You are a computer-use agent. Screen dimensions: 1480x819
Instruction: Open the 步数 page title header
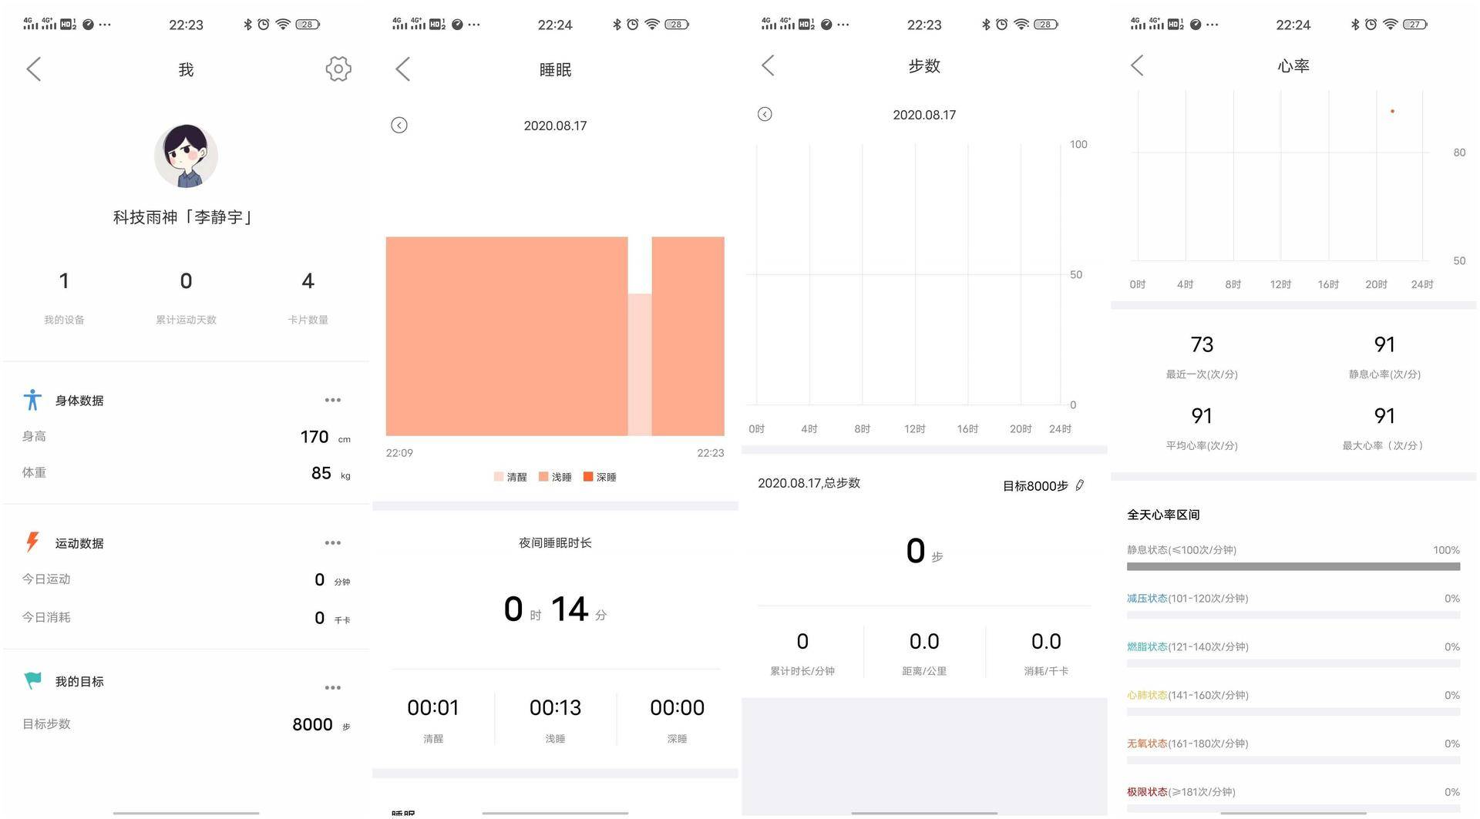click(923, 65)
